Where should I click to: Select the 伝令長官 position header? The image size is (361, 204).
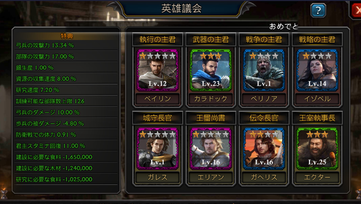(264, 118)
